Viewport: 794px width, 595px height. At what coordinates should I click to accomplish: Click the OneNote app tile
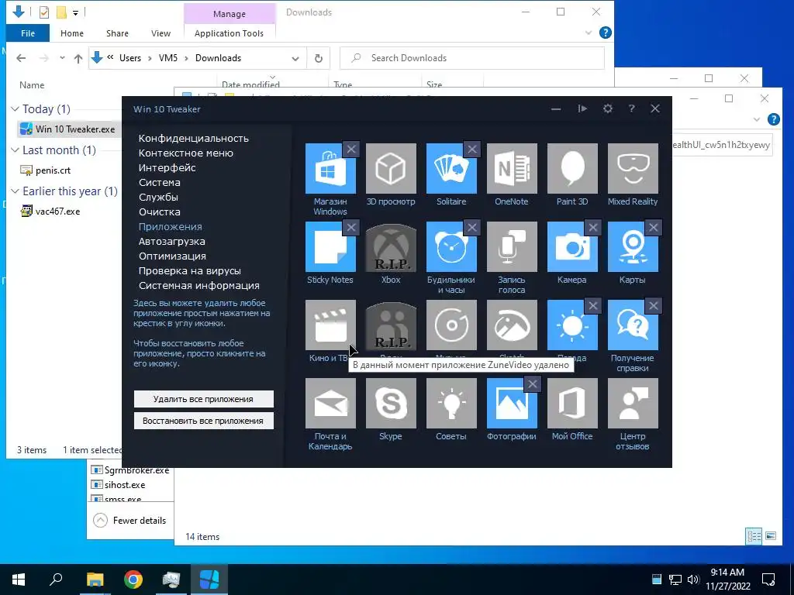[512, 168]
